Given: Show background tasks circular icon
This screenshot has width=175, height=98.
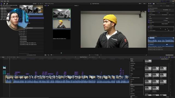Looking at the screenshot, I should pyautogui.click(x=8, y=1).
